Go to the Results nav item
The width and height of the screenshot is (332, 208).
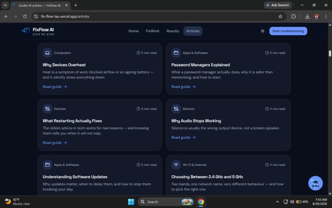pos(173,31)
